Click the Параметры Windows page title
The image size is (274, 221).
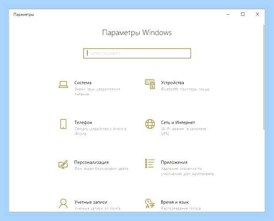click(x=137, y=33)
